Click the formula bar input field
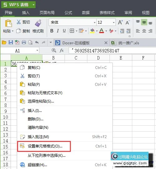 (112, 51)
